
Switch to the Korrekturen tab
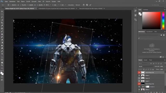tap(149, 32)
